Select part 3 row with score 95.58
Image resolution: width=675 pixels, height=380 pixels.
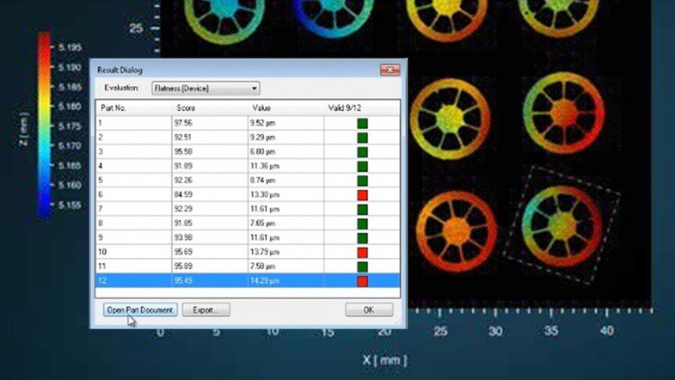coord(206,151)
